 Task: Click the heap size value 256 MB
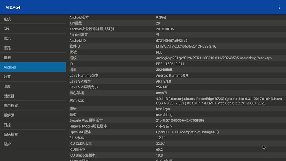(x=162, y=87)
